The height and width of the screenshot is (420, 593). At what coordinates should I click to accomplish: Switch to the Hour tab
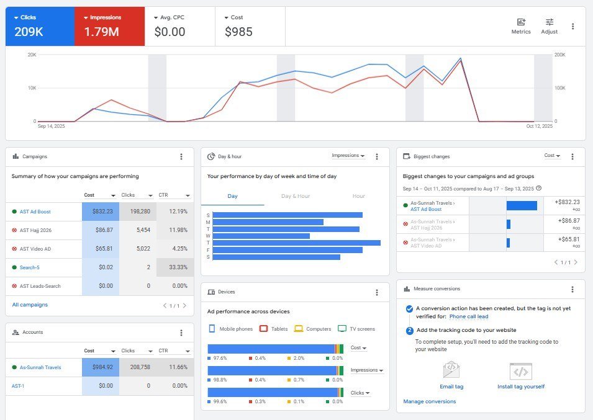(358, 196)
